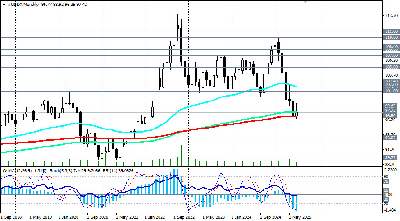The image size is (400, 221).
Task: Click the 103.70 price axis value
Action: pyautogui.click(x=391, y=75)
